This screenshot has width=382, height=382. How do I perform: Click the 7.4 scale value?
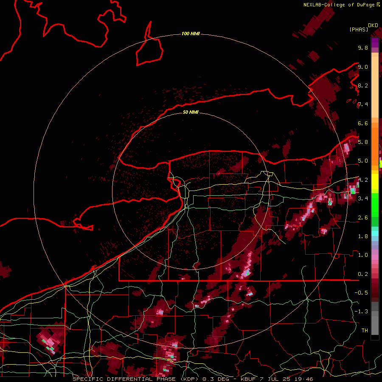point(363,104)
